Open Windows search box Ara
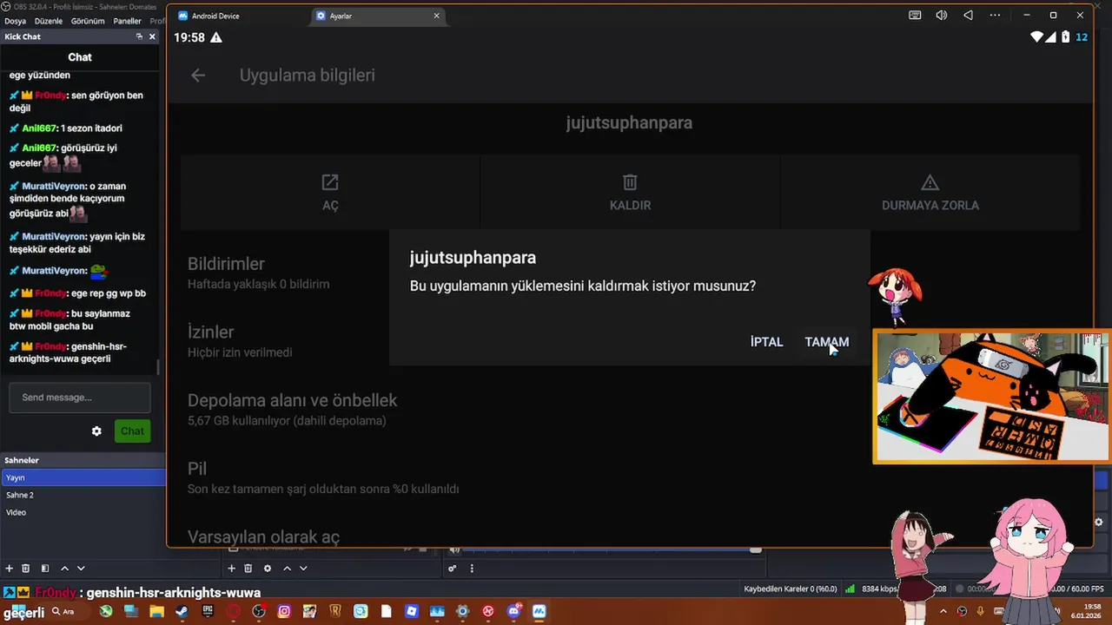The image size is (1112, 625). pyautogui.click(x=68, y=611)
